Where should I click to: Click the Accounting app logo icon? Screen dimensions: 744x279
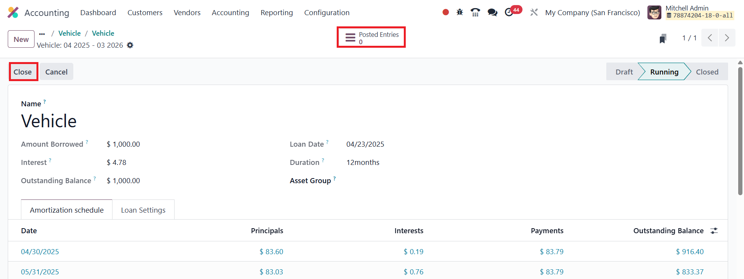(13, 12)
